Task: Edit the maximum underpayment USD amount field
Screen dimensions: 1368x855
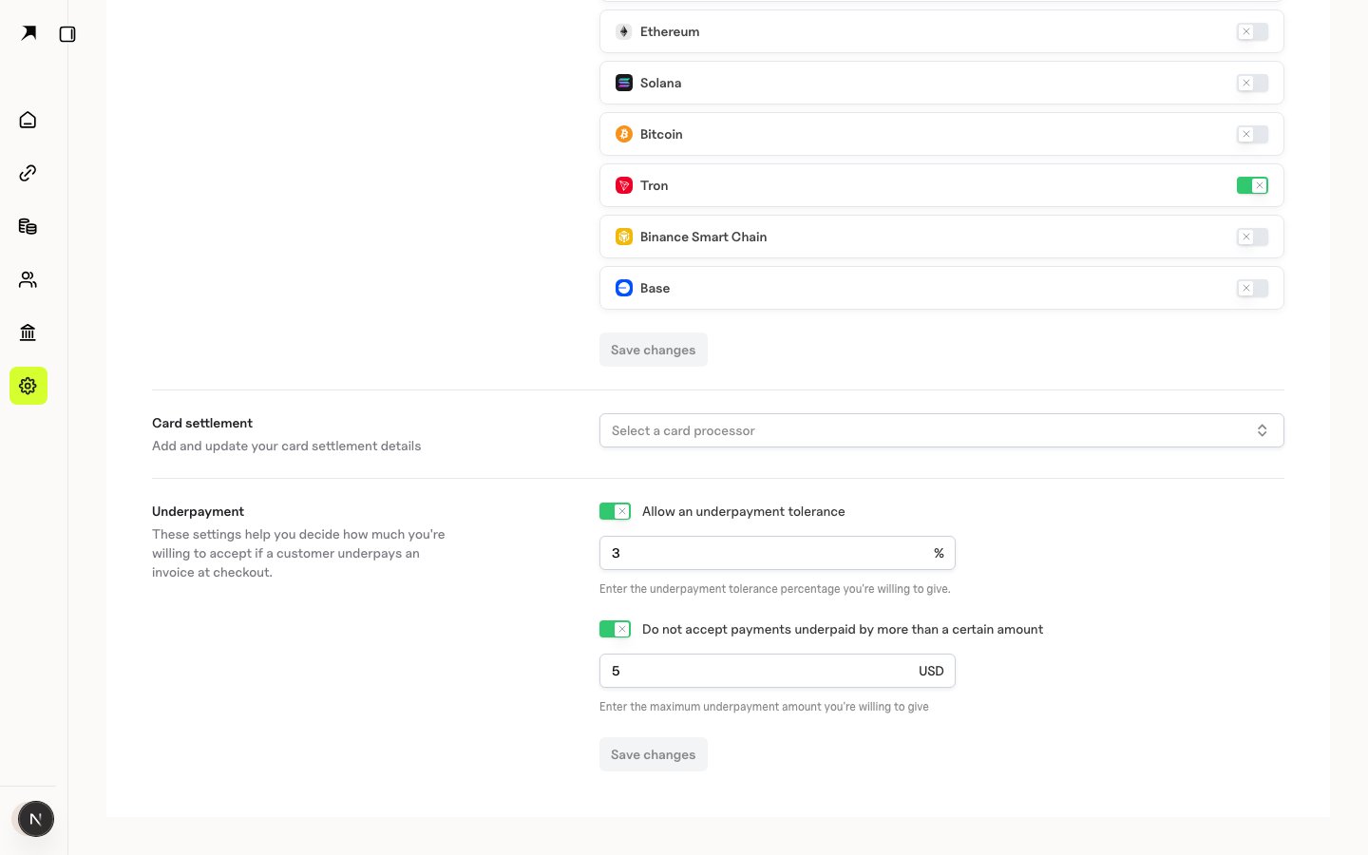Action: tap(777, 671)
